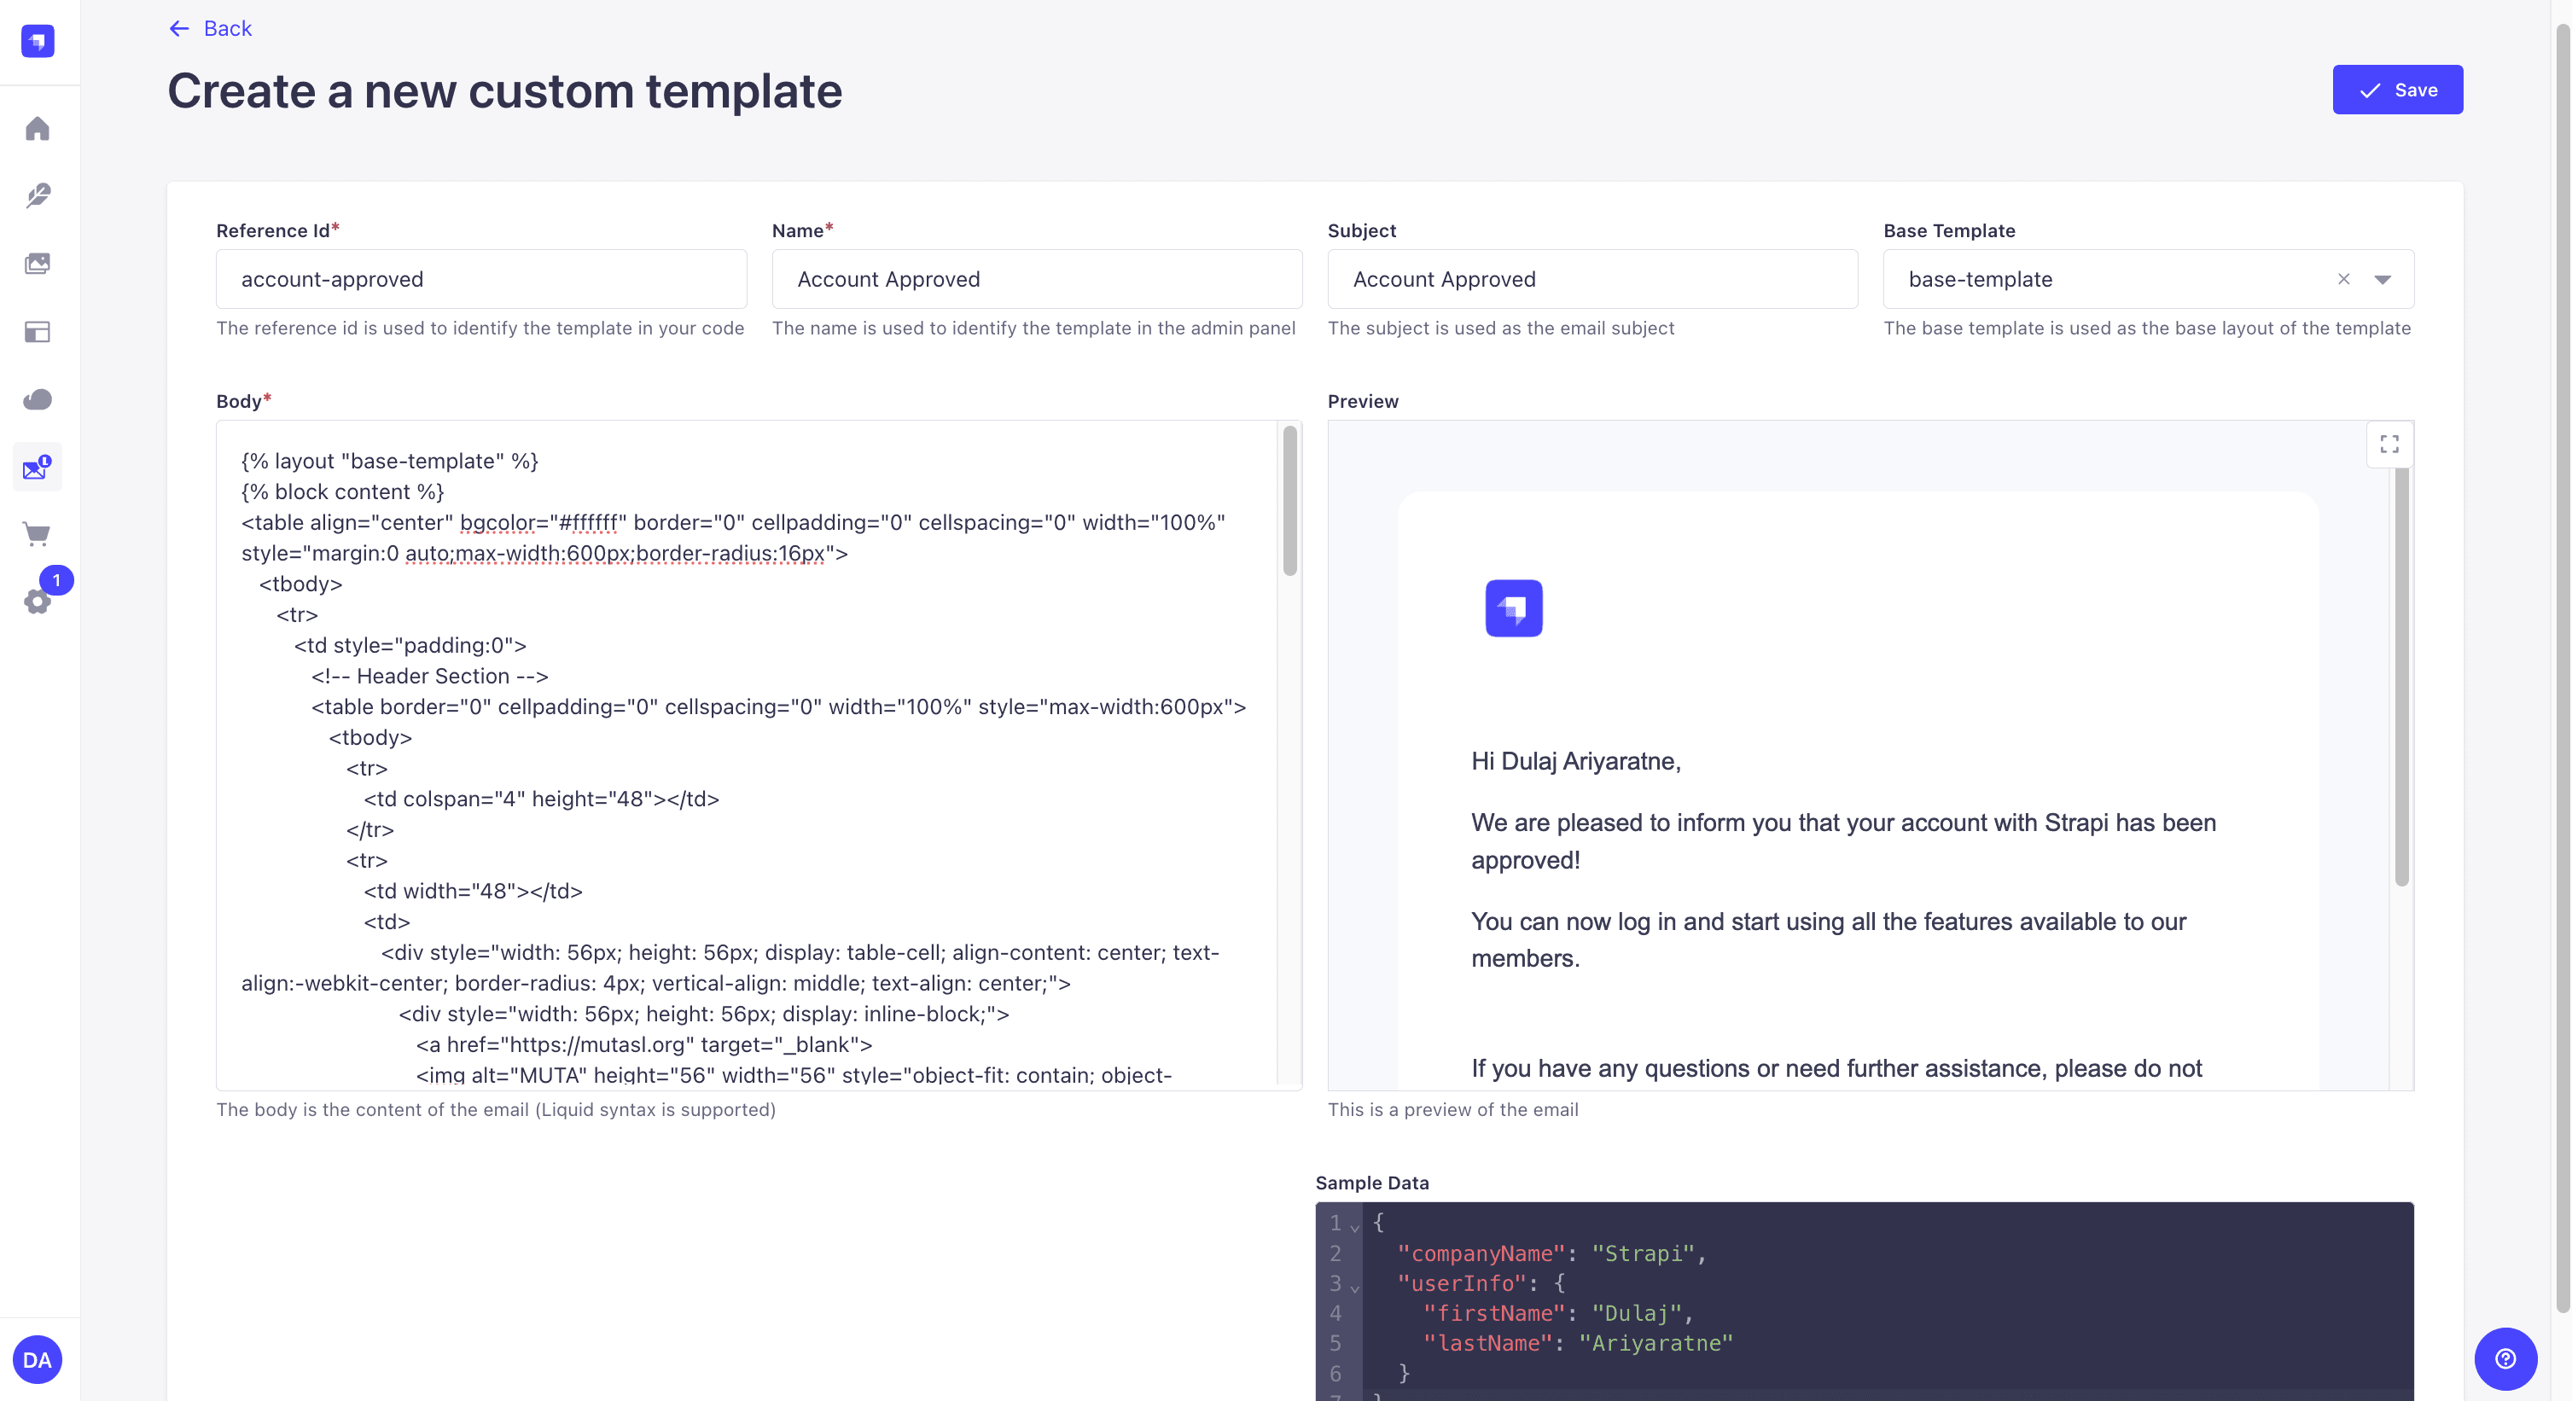Image resolution: width=2572 pixels, height=1401 pixels.
Task: Expand the preview to fullscreen
Action: tap(2389, 445)
